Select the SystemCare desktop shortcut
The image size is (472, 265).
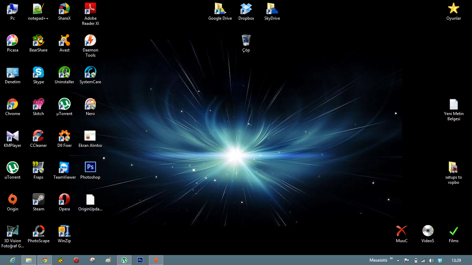[90, 75]
